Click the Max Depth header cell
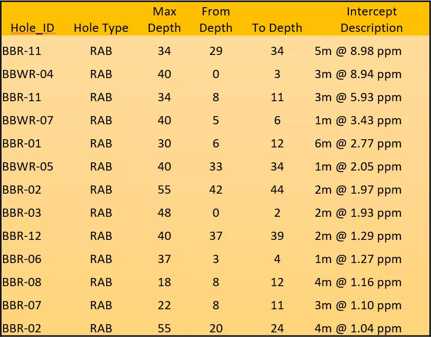The image size is (431, 337). pos(164,20)
